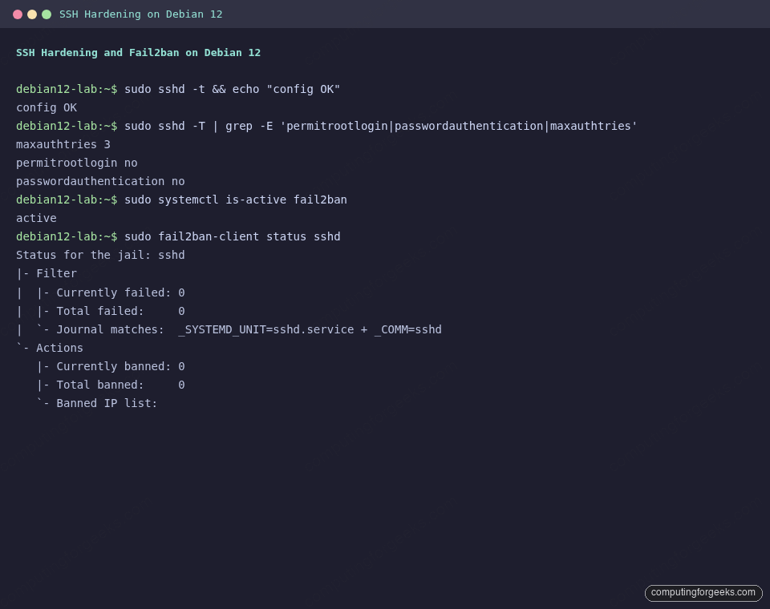The height and width of the screenshot is (609, 770).
Task: Click the 'Status for the jail: sshd' line
Action: [100, 255]
